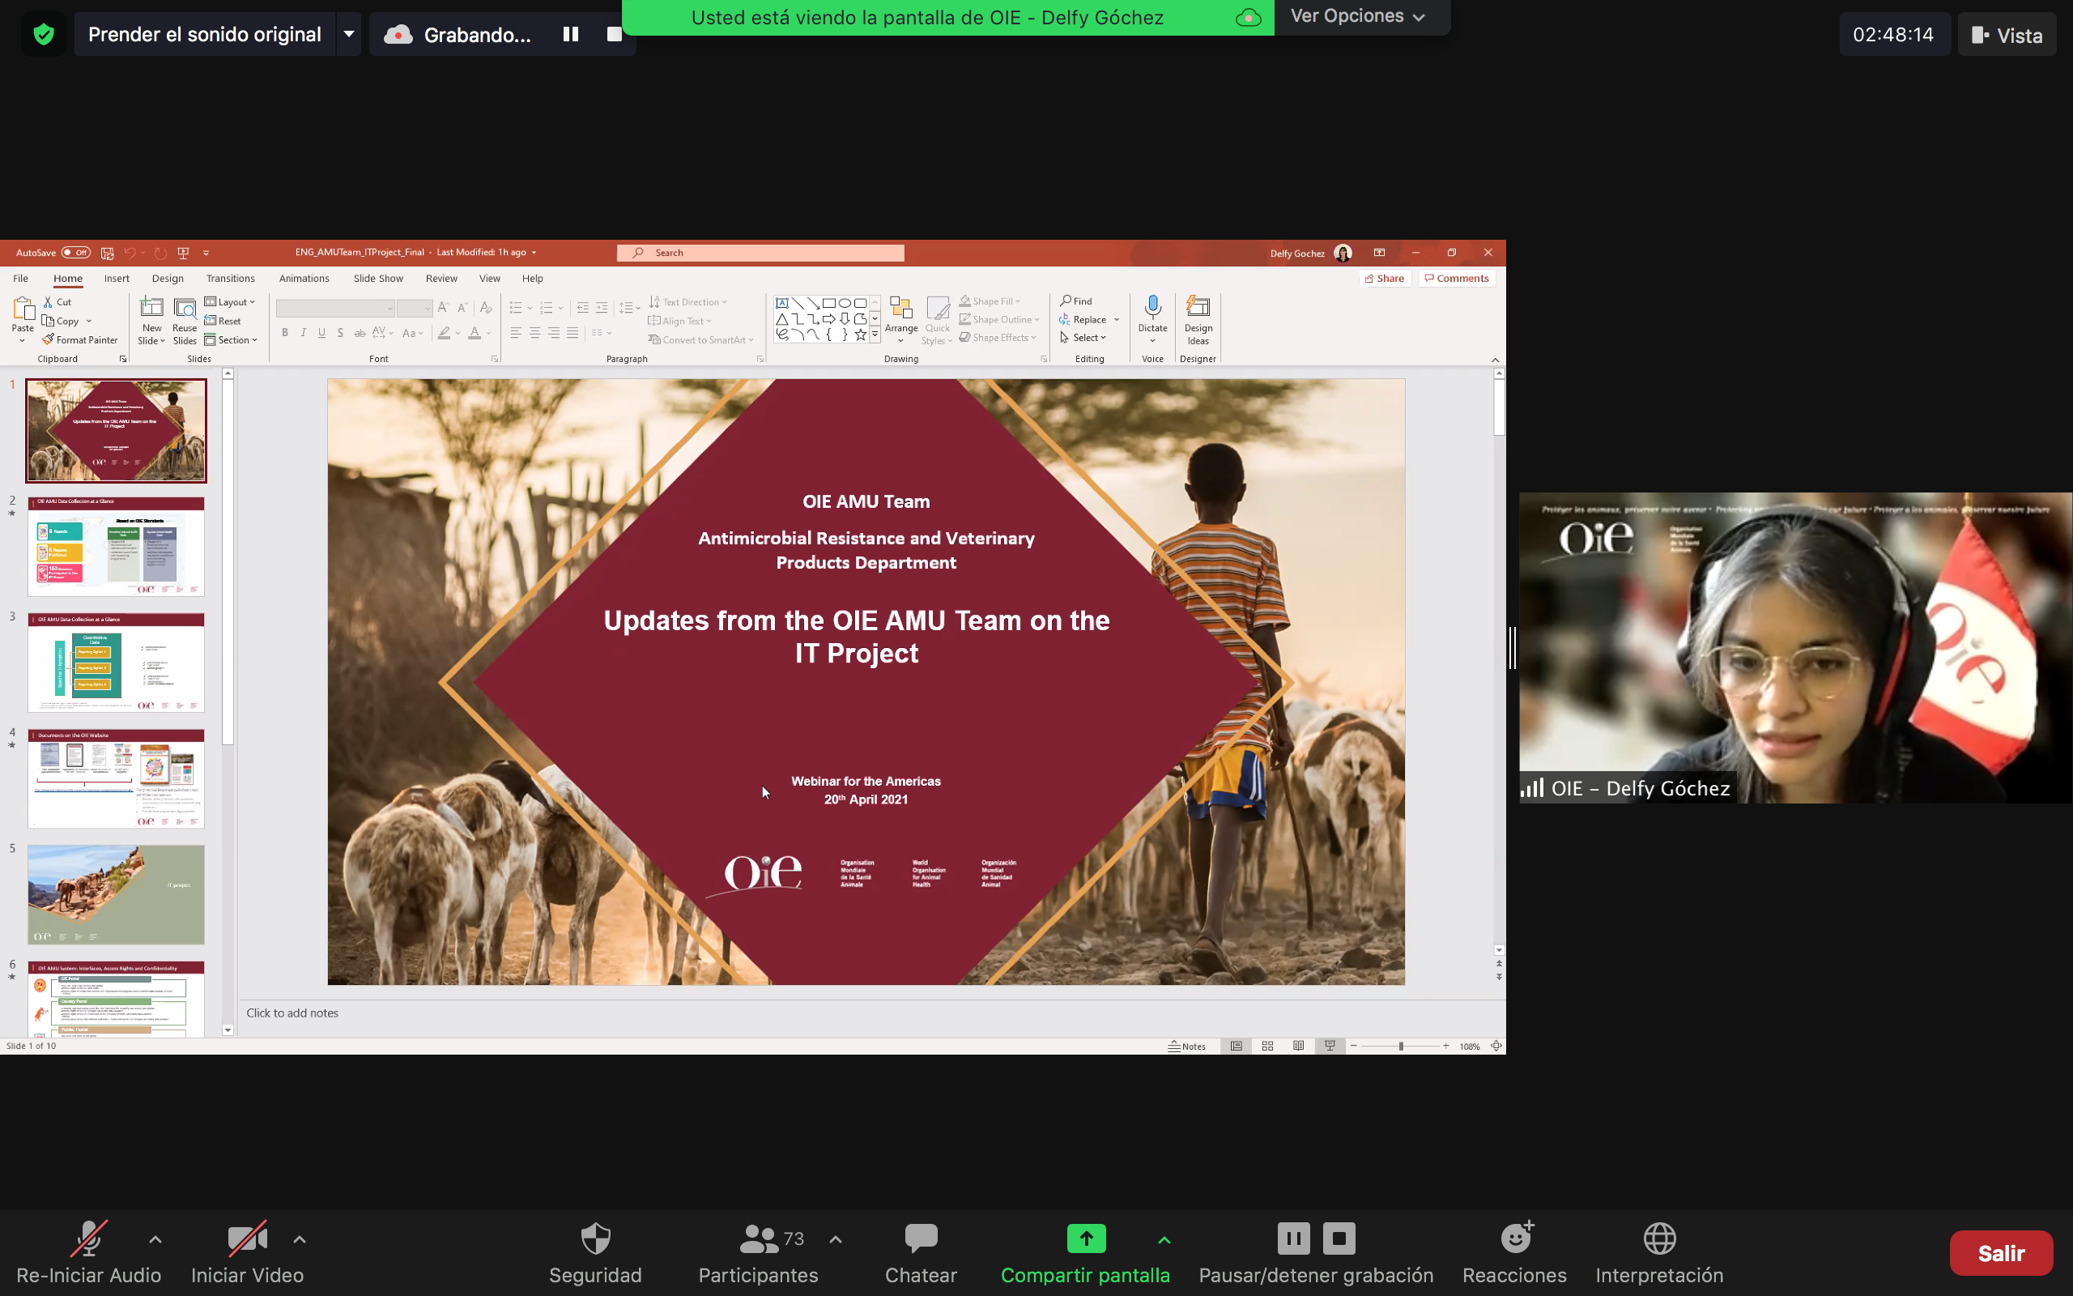
Task: Switch to Slide Sorter view icon
Action: pos(1268,1046)
